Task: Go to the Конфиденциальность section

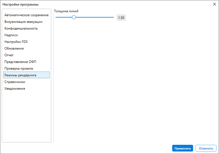Action: (x=26, y=28)
